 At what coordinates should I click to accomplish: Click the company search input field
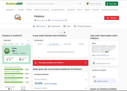(x=54, y=4)
